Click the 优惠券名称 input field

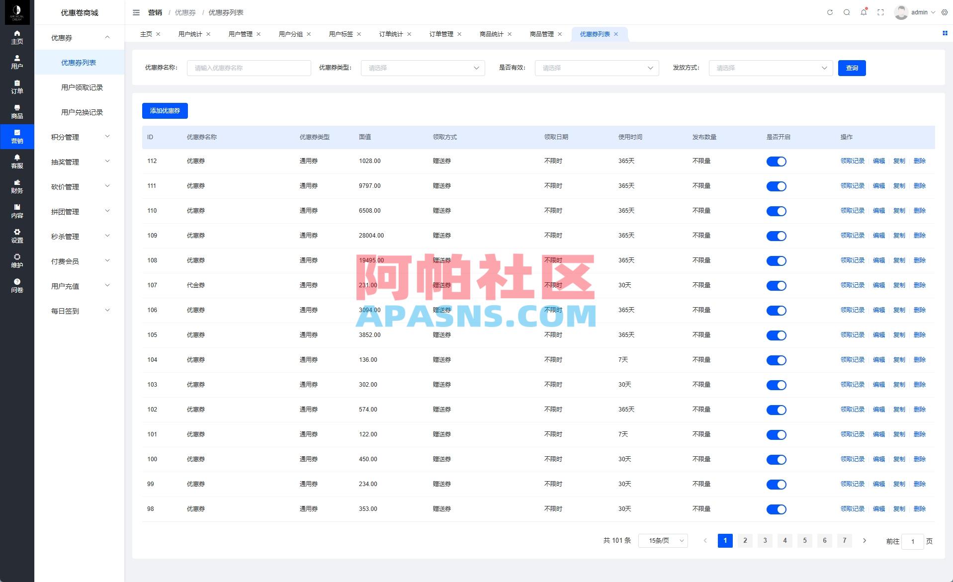tap(249, 68)
